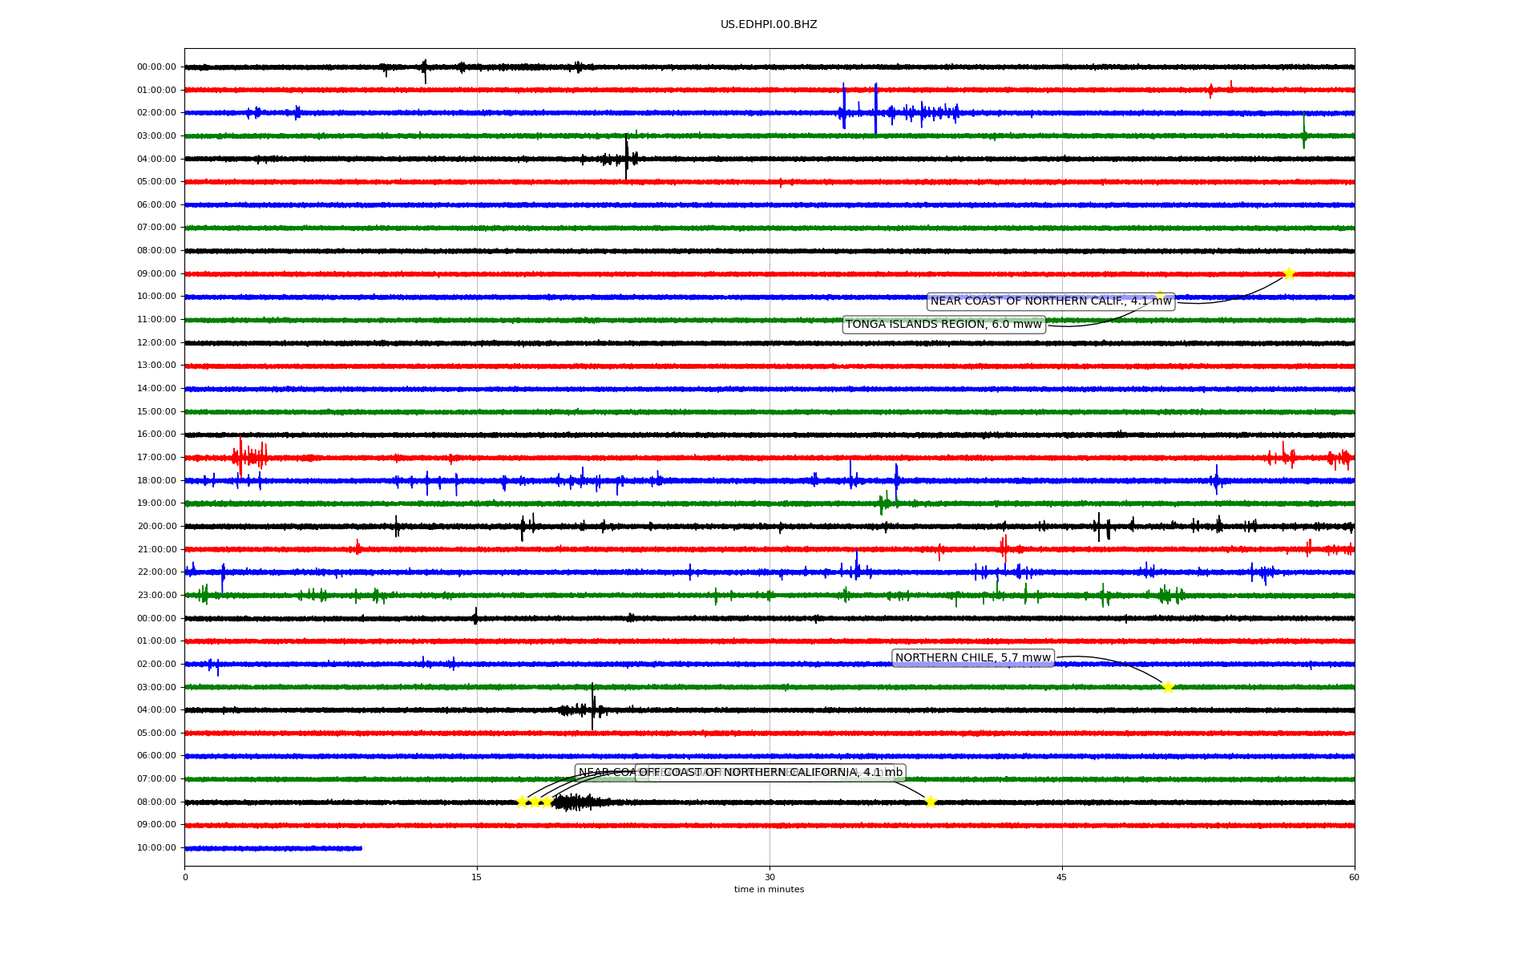Click the 19:00:00 time label

156,503
